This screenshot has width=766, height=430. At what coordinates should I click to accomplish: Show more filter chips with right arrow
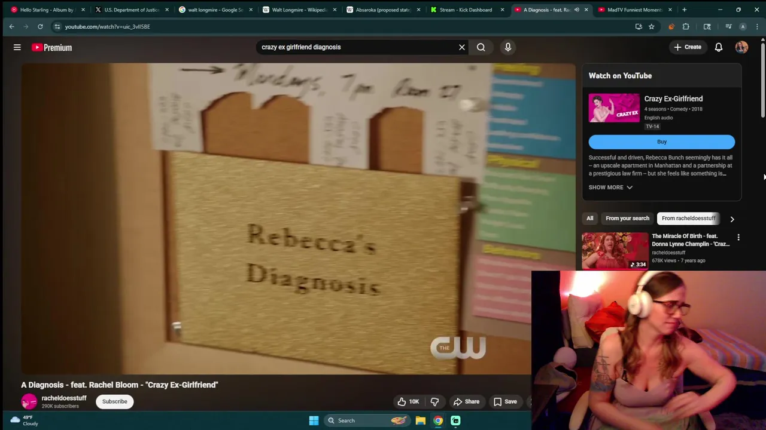[x=732, y=219]
